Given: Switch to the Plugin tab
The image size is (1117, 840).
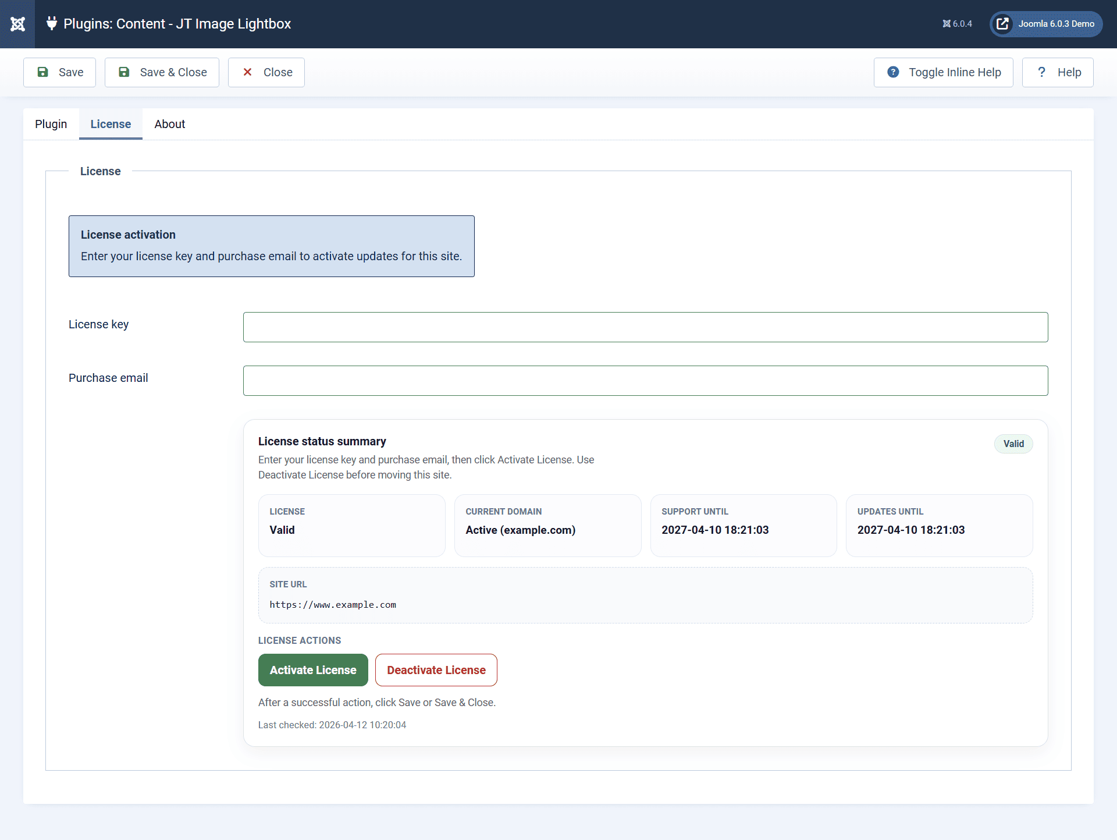Looking at the screenshot, I should tap(51, 124).
